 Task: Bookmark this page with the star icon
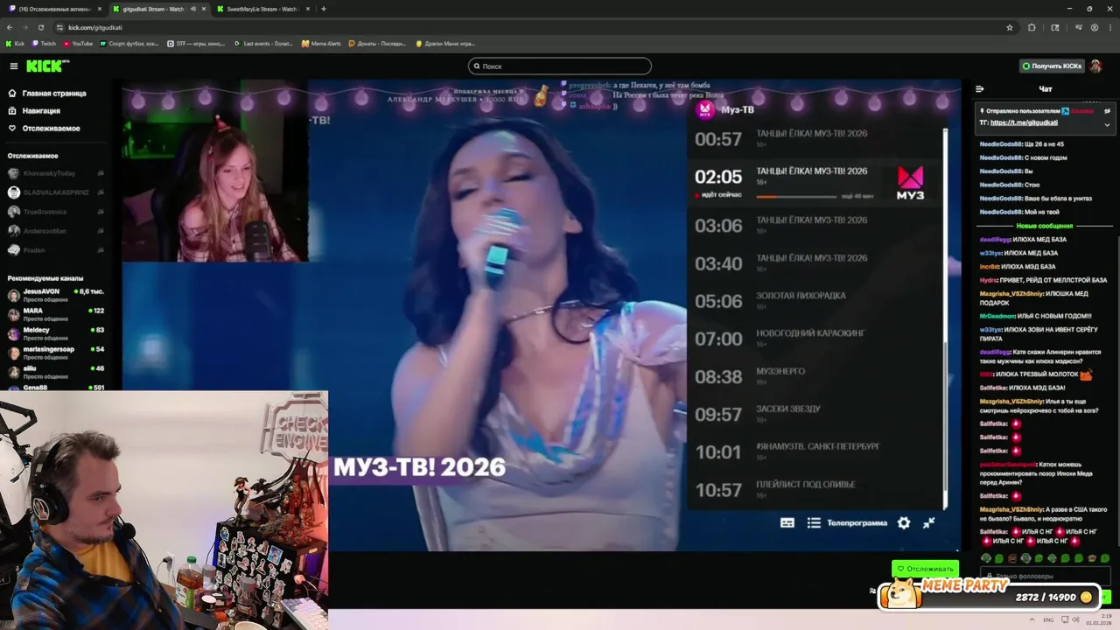(1010, 27)
